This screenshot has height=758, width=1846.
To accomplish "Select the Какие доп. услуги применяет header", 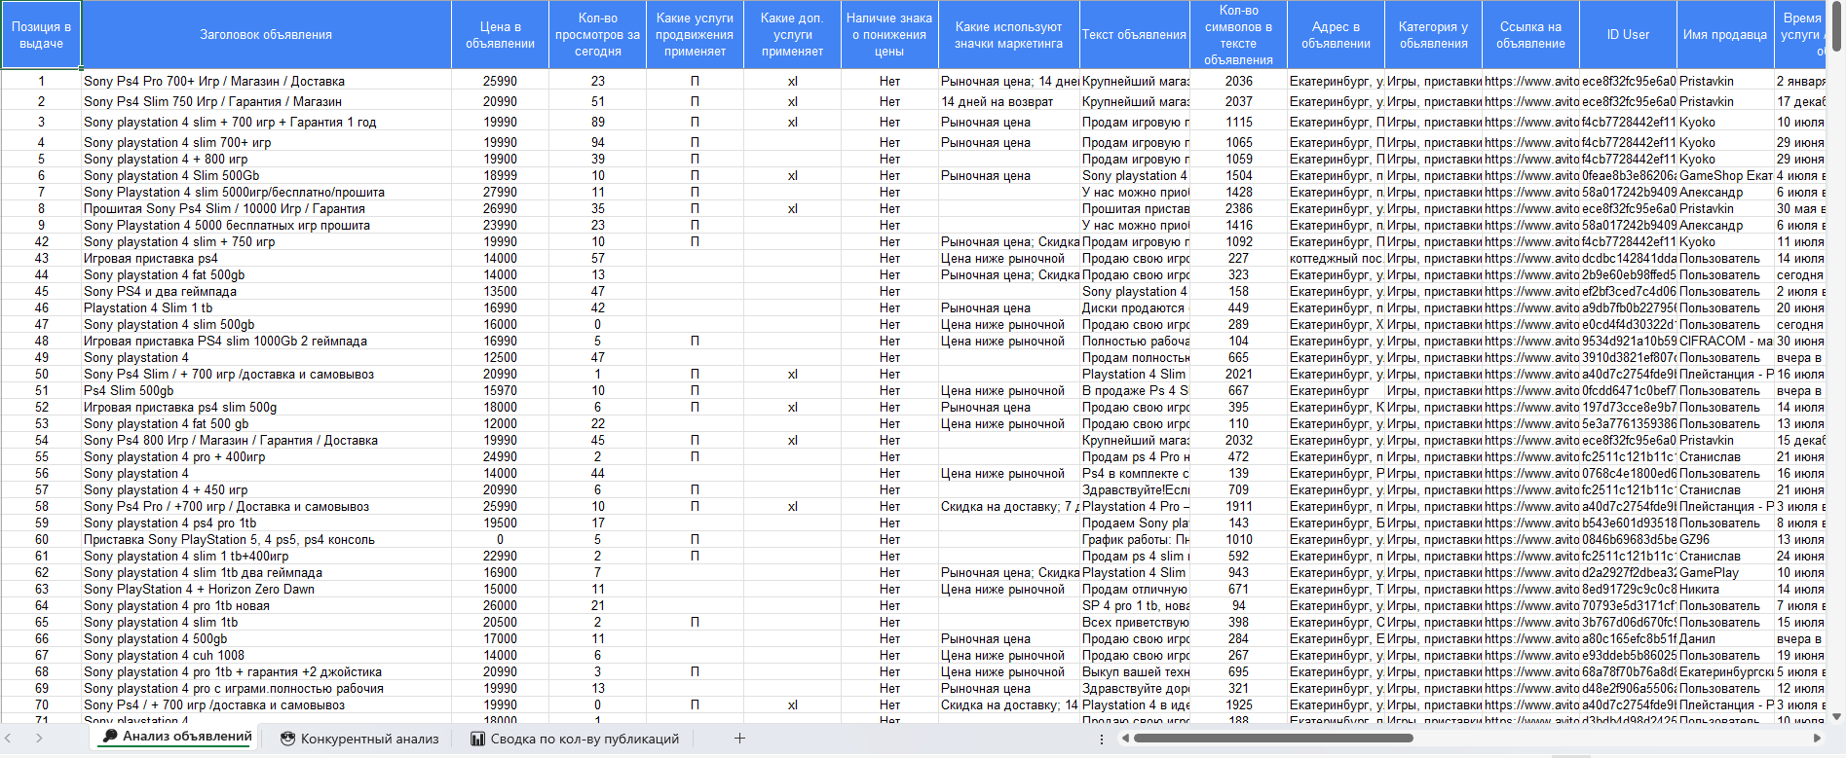I will tap(792, 35).
